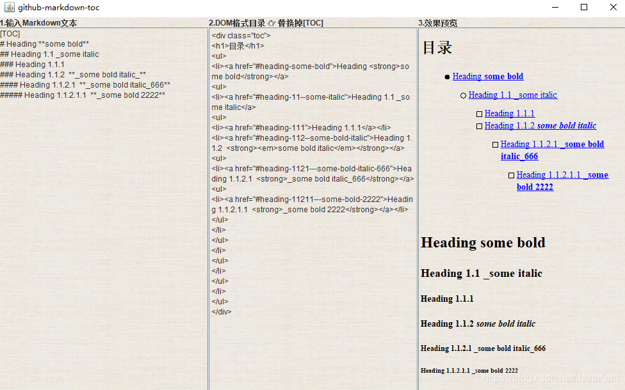Click '### Heading 1.1.2 **_some bold italic_**' line
The width and height of the screenshot is (625, 390).
73,75
